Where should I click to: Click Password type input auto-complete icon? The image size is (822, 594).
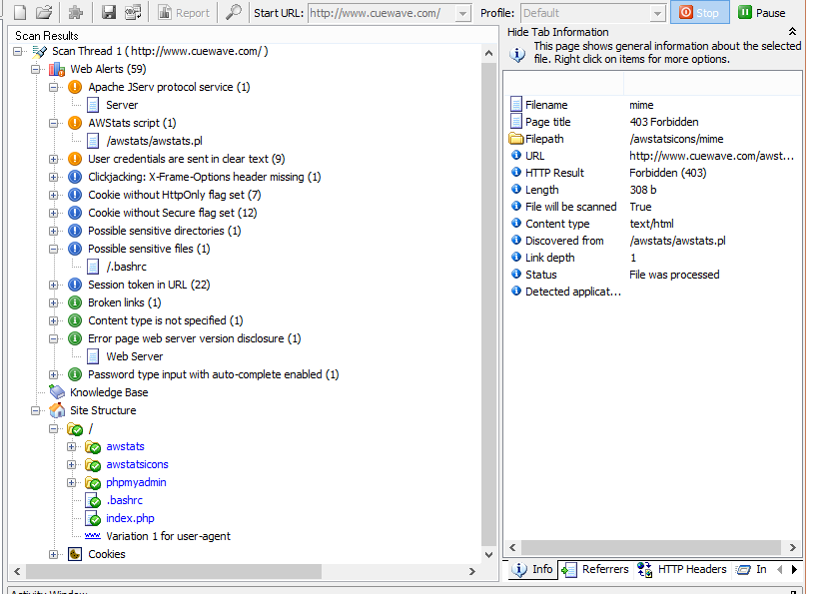point(75,374)
